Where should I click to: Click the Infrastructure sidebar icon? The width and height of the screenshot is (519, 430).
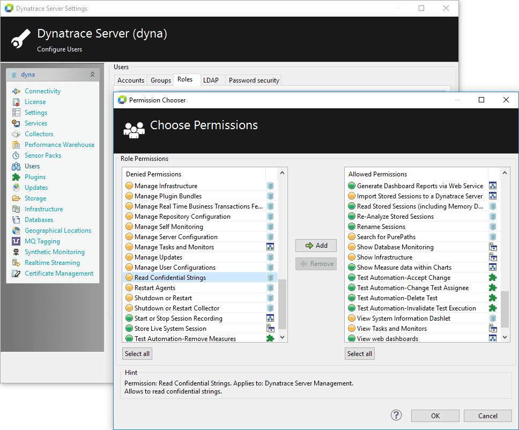click(x=16, y=209)
